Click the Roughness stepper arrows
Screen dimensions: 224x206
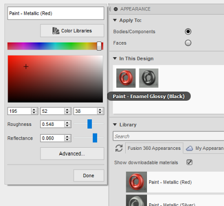click(x=67, y=124)
